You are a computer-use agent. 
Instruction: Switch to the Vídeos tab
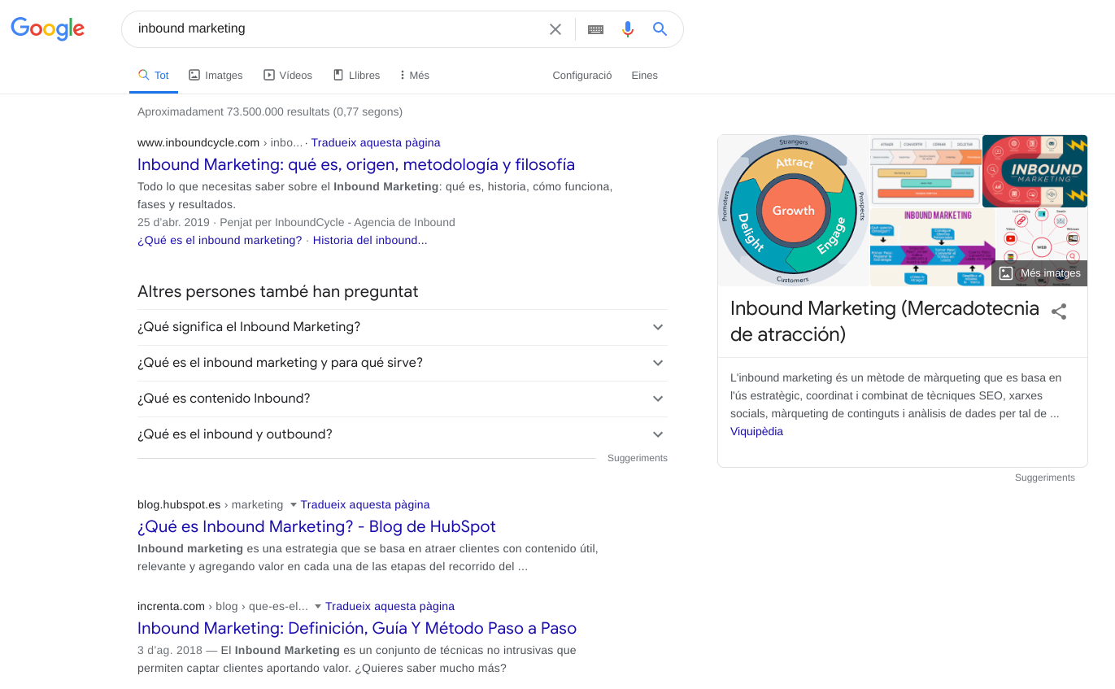pos(288,75)
